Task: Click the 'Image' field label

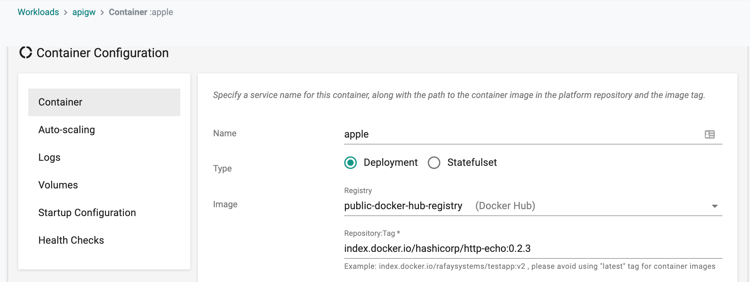Action: [225, 204]
